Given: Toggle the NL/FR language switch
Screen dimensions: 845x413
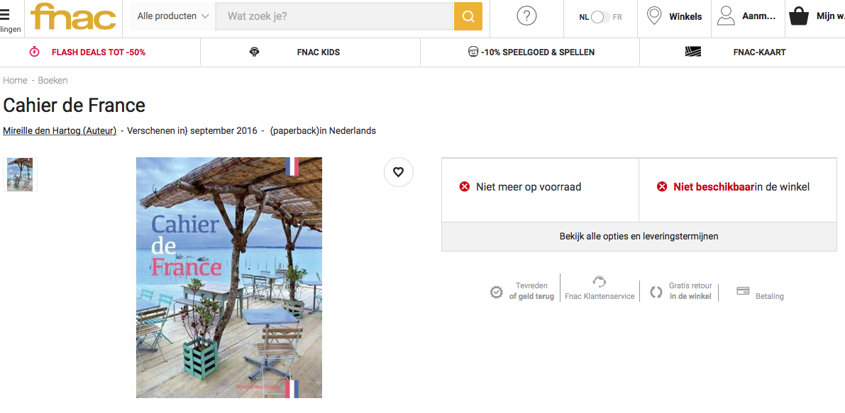Looking at the screenshot, I should point(600,17).
